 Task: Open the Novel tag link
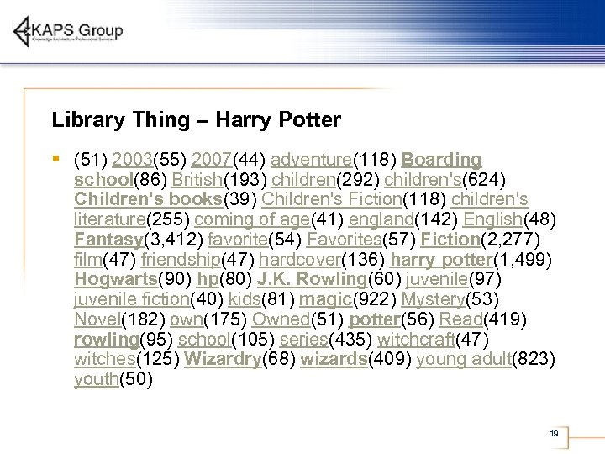(97, 319)
